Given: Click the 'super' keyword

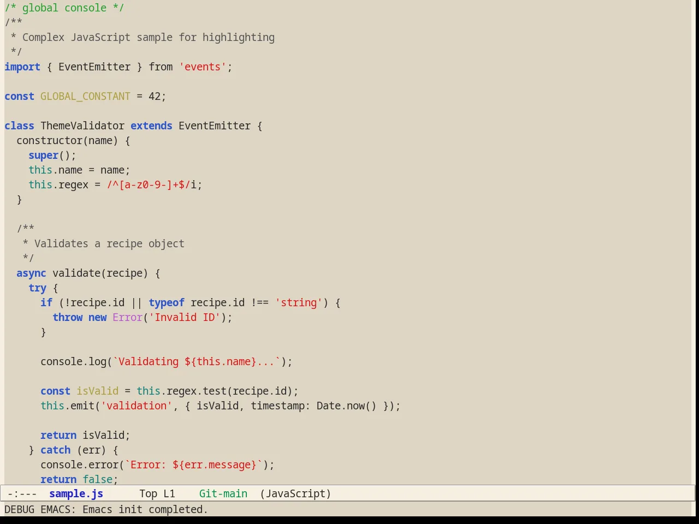Looking at the screenshot, I should (44, 155).
